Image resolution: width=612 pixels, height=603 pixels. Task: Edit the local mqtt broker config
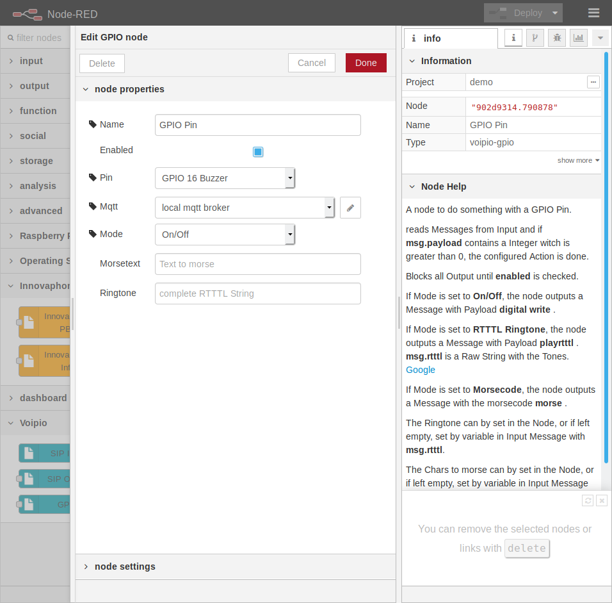(x=350, y=208)
